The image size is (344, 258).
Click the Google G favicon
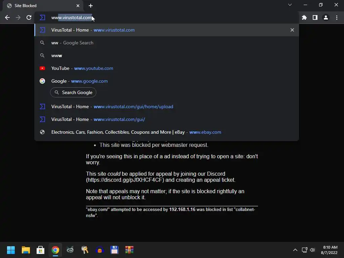(42, 81)
